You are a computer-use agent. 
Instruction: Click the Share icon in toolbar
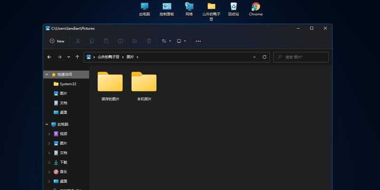point(135,41)
